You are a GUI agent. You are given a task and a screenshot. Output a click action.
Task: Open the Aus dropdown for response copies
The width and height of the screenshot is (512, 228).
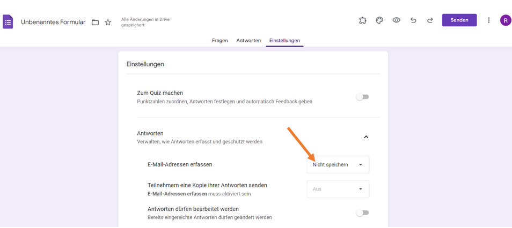(x=338, y=189)
